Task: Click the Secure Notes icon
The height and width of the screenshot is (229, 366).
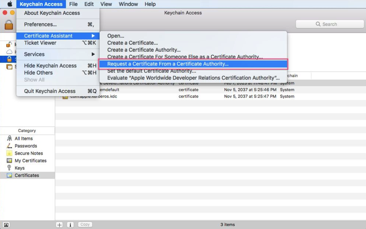Action: point(9,153)
